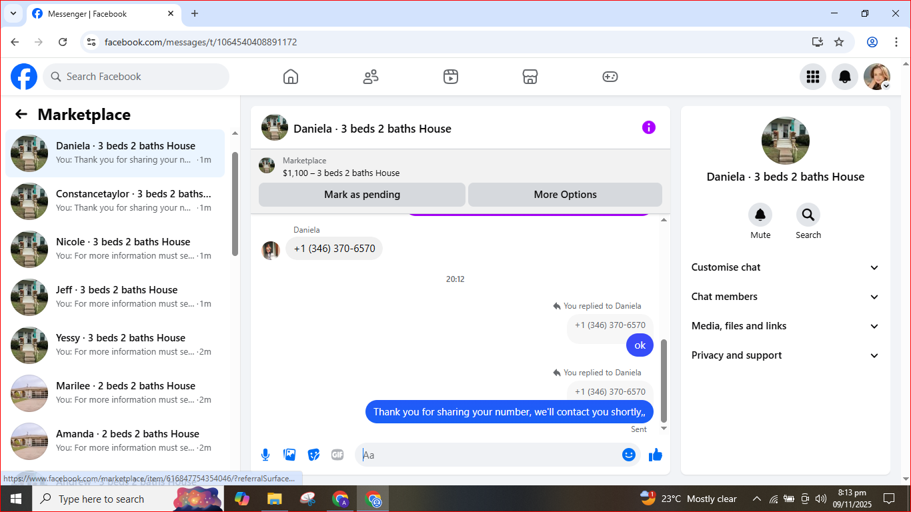Bookmark this page with the star icon
This screenshot has height=512, width=911.
(839, 42)
